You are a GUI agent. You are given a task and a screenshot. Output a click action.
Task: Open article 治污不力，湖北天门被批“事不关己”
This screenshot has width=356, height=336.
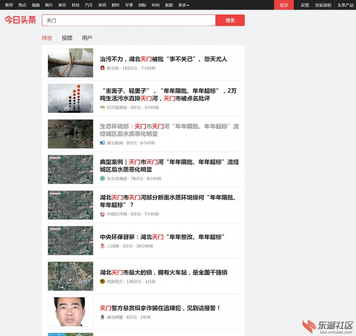(x=163, y=59)
